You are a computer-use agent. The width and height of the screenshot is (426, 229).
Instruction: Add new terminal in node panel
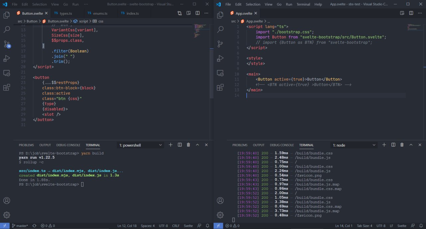[x=384, y=145]
